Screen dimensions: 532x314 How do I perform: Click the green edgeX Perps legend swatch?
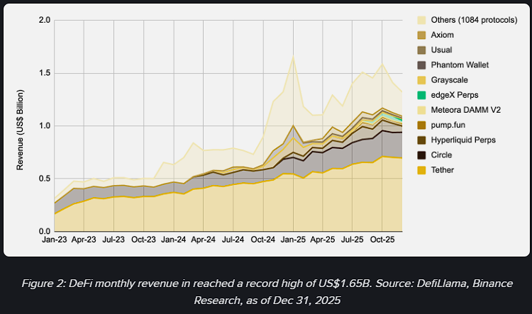pyautogui.click(x=422, y=96)
